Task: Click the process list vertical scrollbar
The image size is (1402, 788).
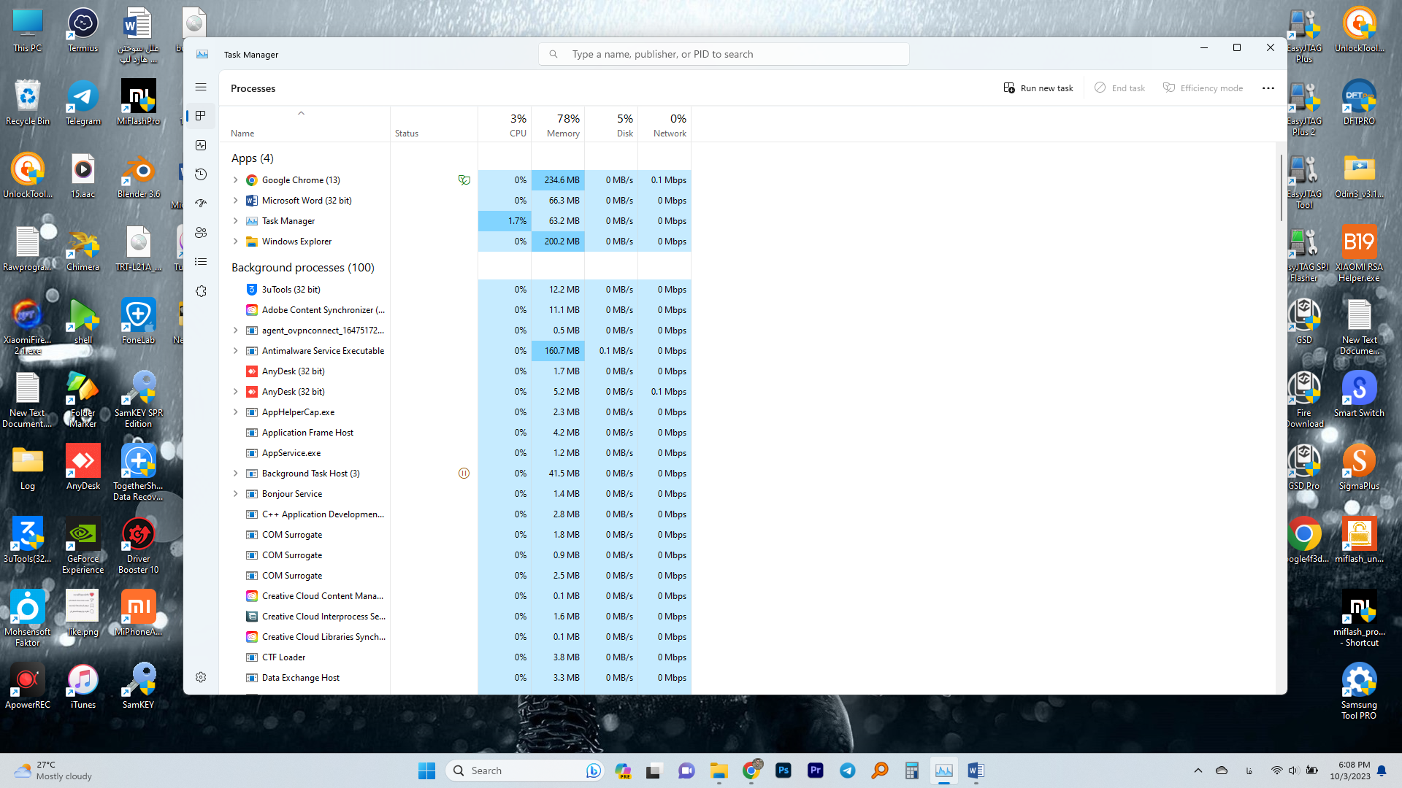Action: (1280, 188)
